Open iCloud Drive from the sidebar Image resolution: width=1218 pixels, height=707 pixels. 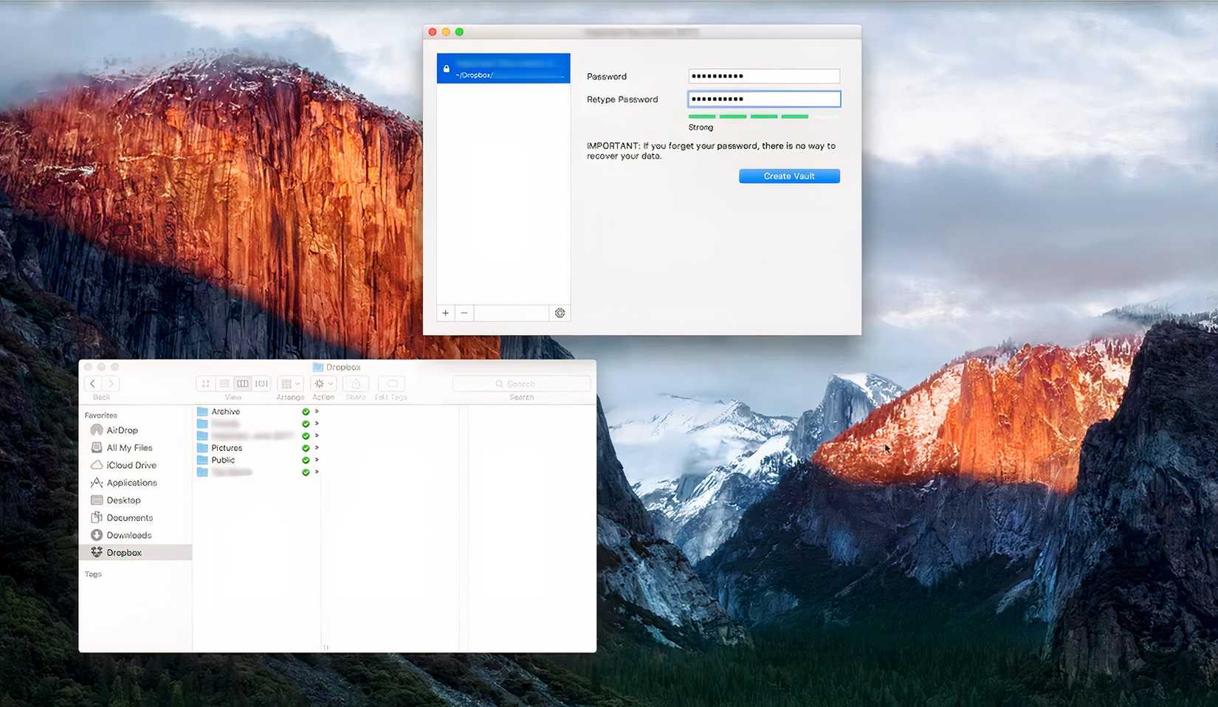pos(131,465)
